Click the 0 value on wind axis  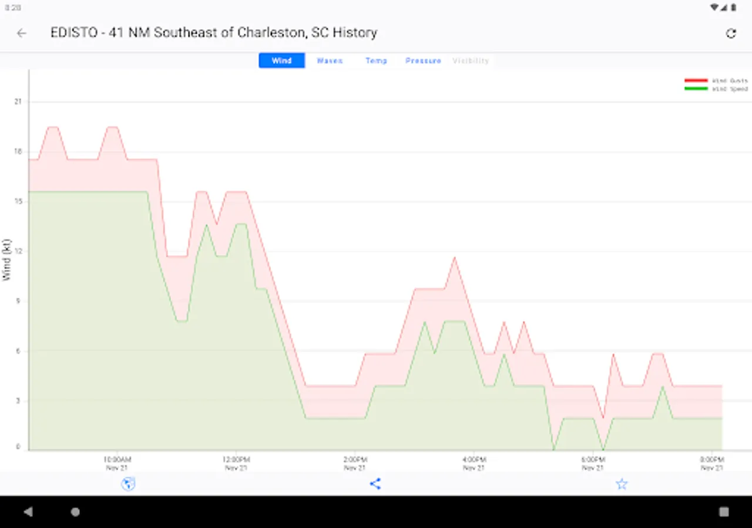pyautogui.click(x=18, y=447)
